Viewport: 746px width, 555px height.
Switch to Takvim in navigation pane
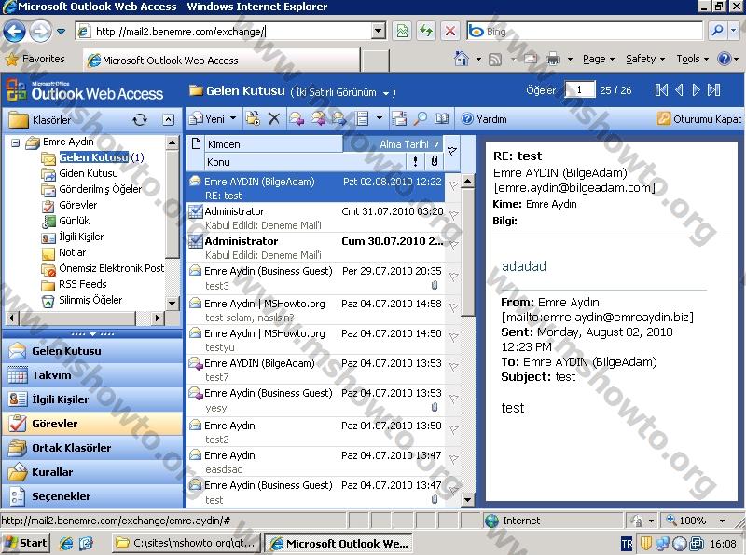pos(92,375)
